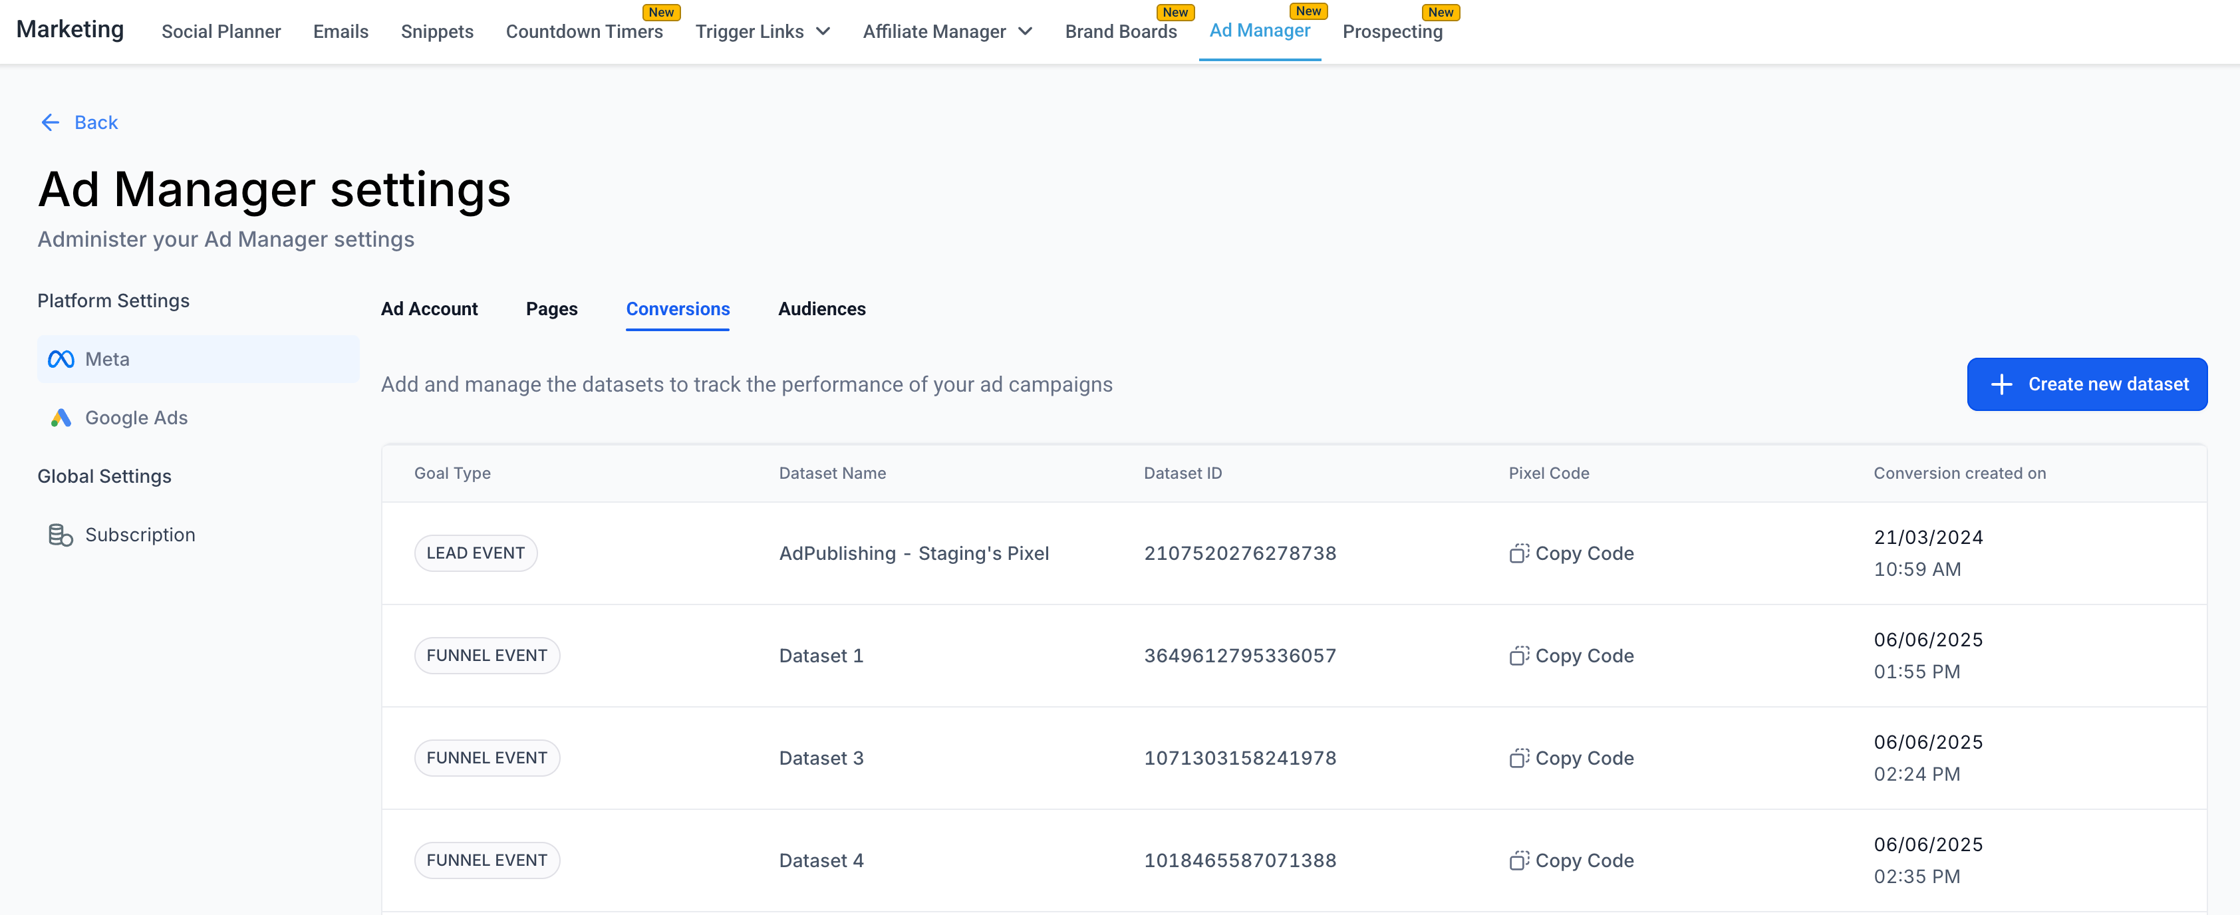Open the Social Planner menu item
The height and width of the screenshot is (915, 2240).
click(x=221, y=32)
